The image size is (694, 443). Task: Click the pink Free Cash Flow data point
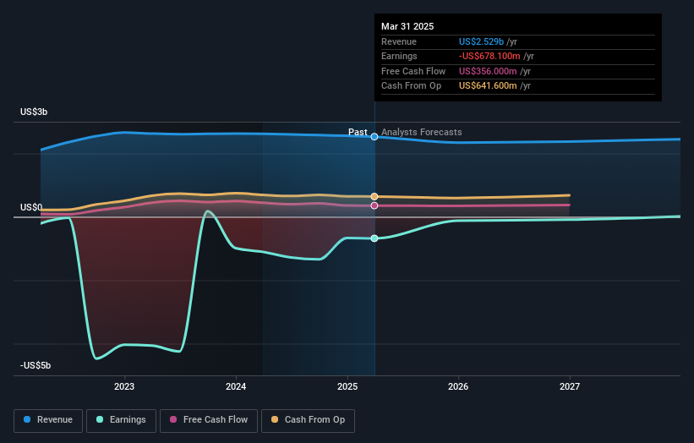pos(374,205)
